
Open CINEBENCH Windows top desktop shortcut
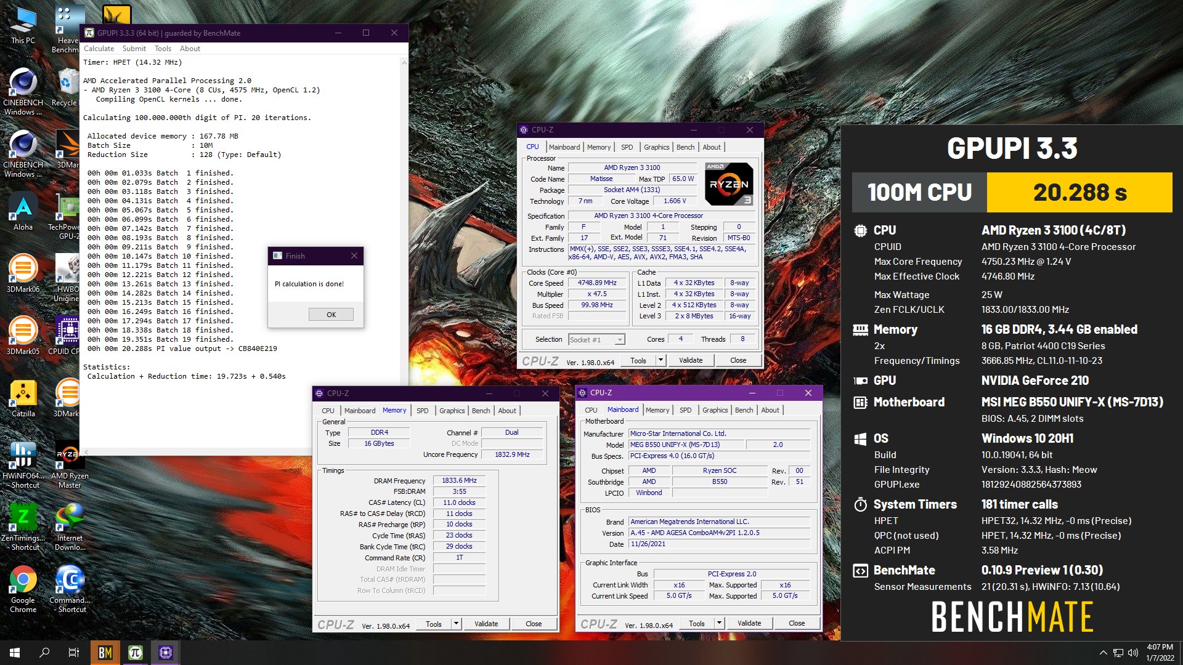(23, 92)
